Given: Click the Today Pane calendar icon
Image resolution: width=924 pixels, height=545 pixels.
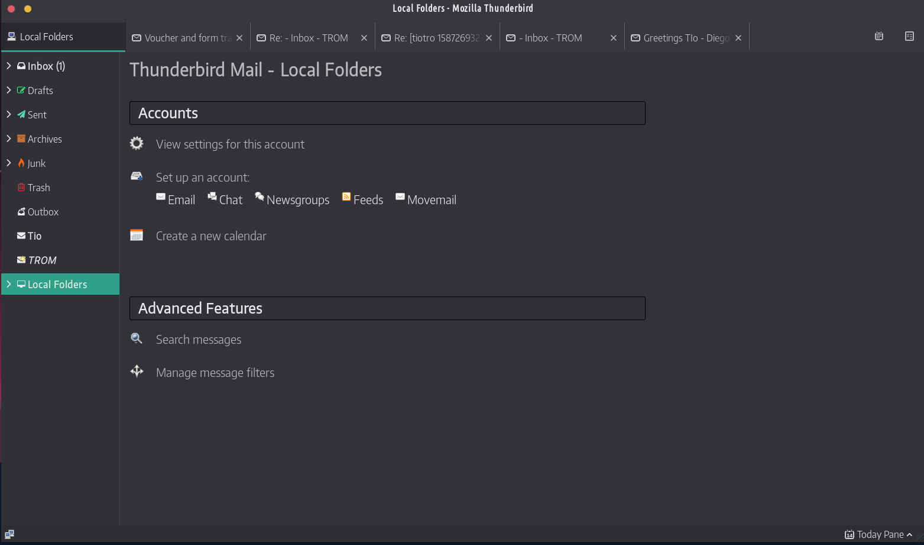Looking at the screenshot, I should click(850, 535).
